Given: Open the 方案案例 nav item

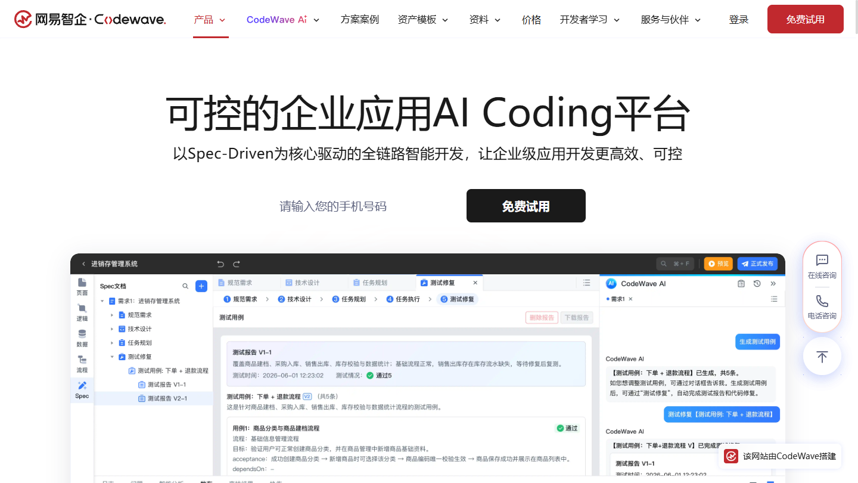Looking at the screenshot, I should coord(360,20).
